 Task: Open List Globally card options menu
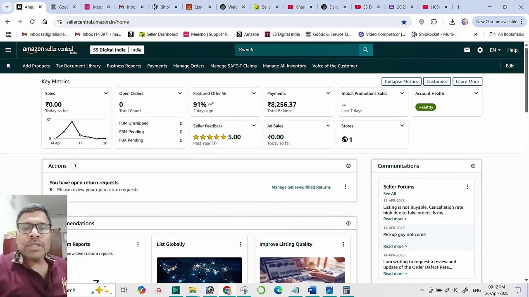pyautogui.click(x=241, y=244)
